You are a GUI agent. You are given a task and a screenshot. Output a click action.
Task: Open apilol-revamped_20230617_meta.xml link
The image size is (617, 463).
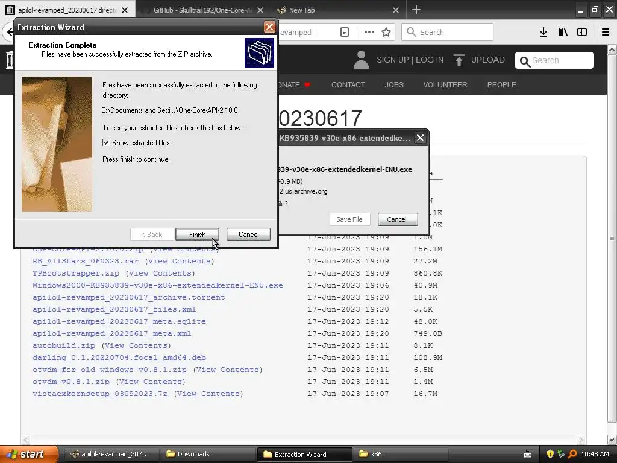coord(111,333)
